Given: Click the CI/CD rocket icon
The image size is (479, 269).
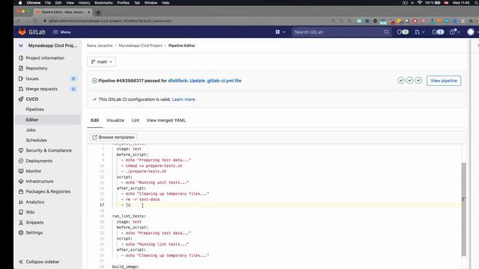Looking at the screenshot, I should point(21,99).
